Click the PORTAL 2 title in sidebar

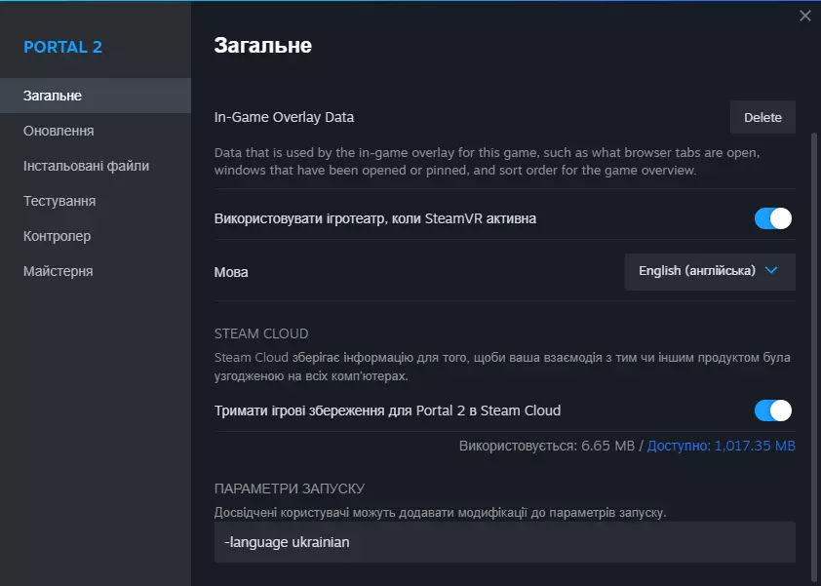(x=62, y=47)
